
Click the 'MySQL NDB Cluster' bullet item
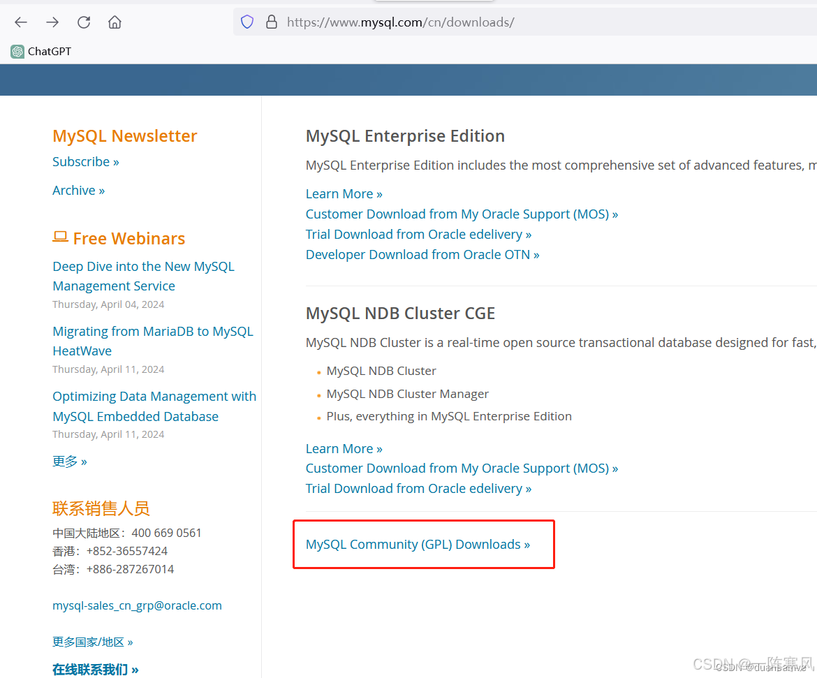(x=381, y=371)
